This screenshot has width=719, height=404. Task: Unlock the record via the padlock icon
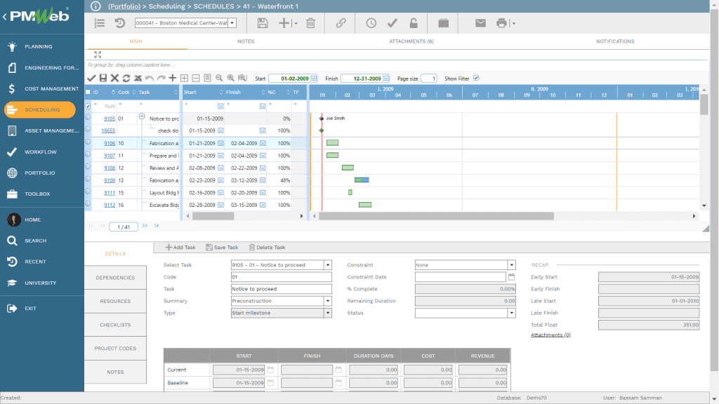coord(414,22)
